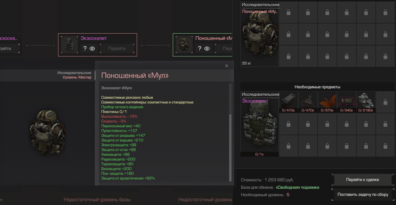Click Недостаточный уровень базы under Экзоскелет card

point(97,200)
